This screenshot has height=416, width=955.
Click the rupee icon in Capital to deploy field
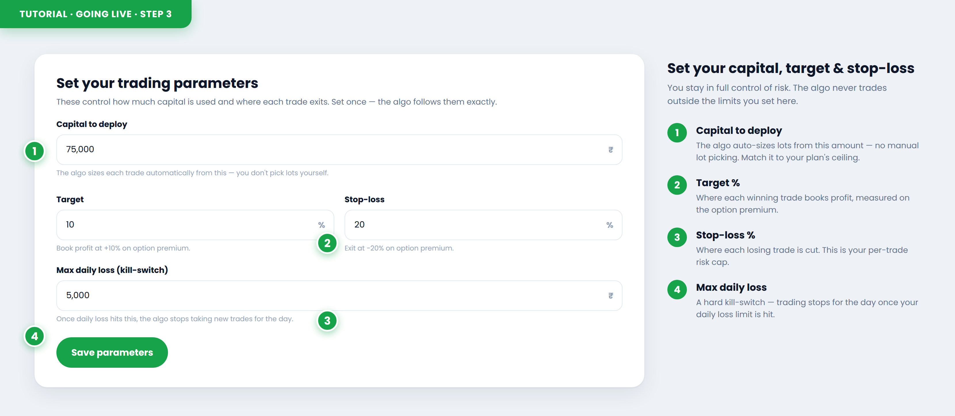pyautogui.click(x=611, y=149)
